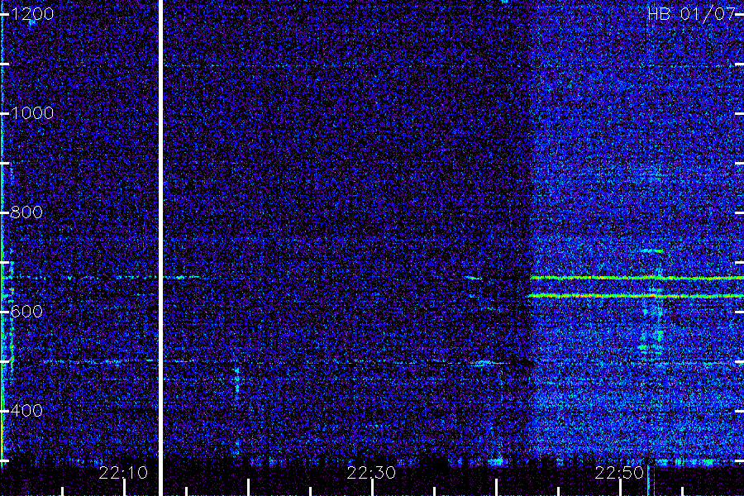Click the 22:10 time label
Viewport: 744px width, 496px height.
pyautogui.click(x=123, y=473)
